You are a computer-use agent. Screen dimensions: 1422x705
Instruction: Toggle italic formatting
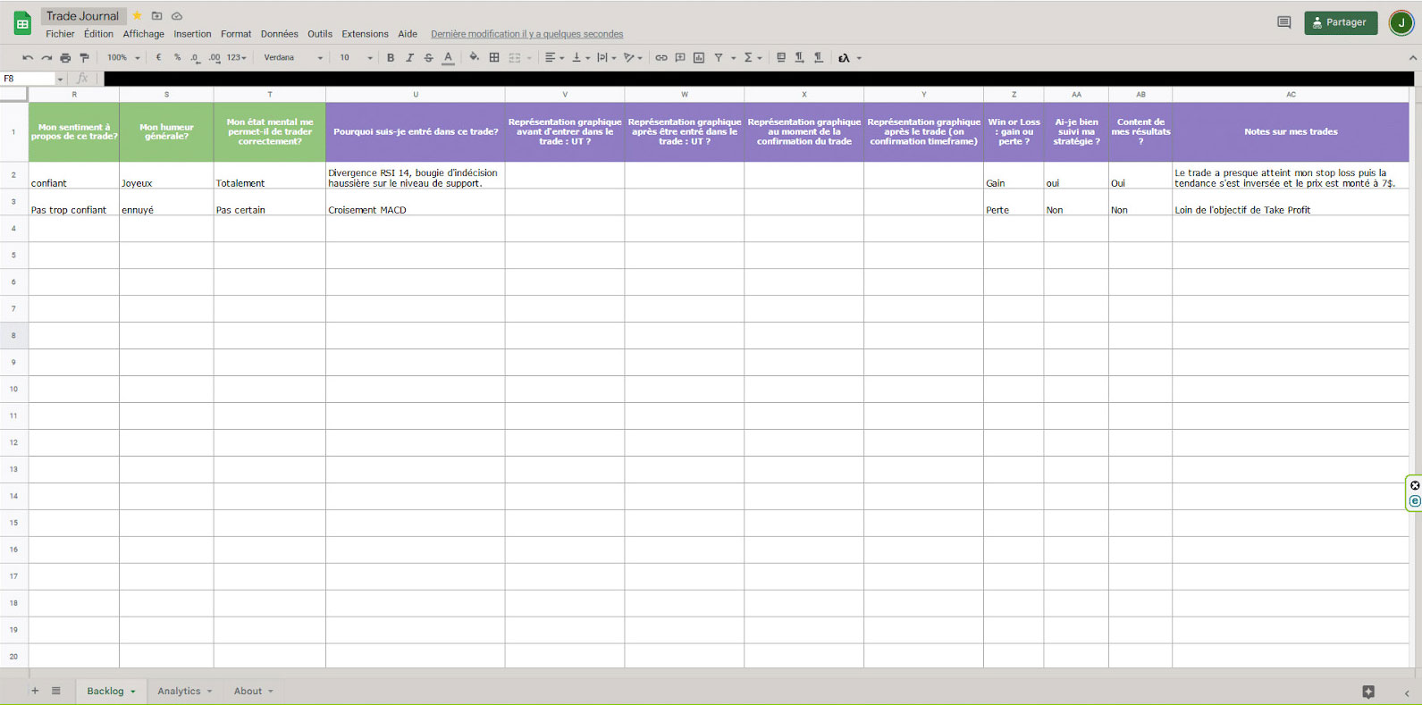coord(409,57)
